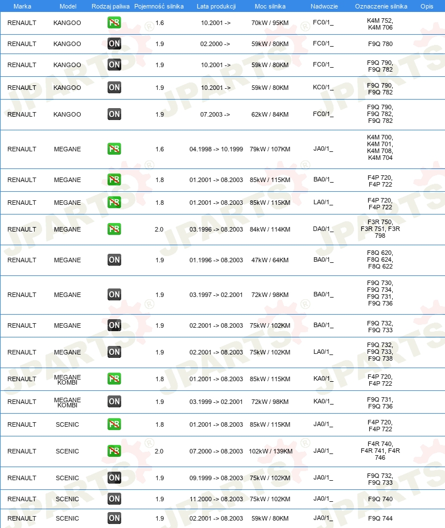Click diesel icon for Megane Kombi 1.9
Image resolution: width=445 pixels, height=528 pixels.
pos(114,401)
